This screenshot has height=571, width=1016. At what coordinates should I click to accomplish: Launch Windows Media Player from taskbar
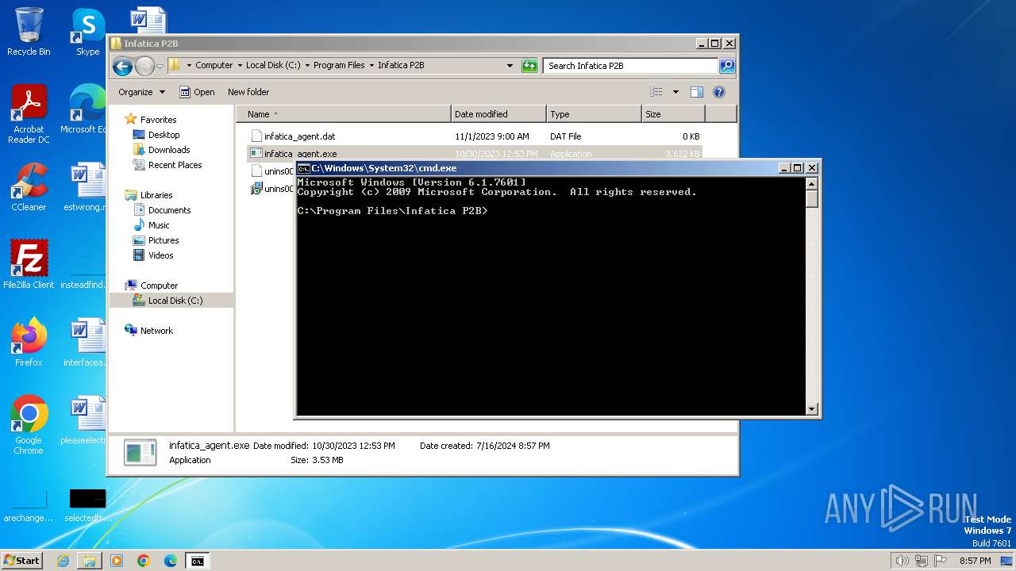click(117, 561)
